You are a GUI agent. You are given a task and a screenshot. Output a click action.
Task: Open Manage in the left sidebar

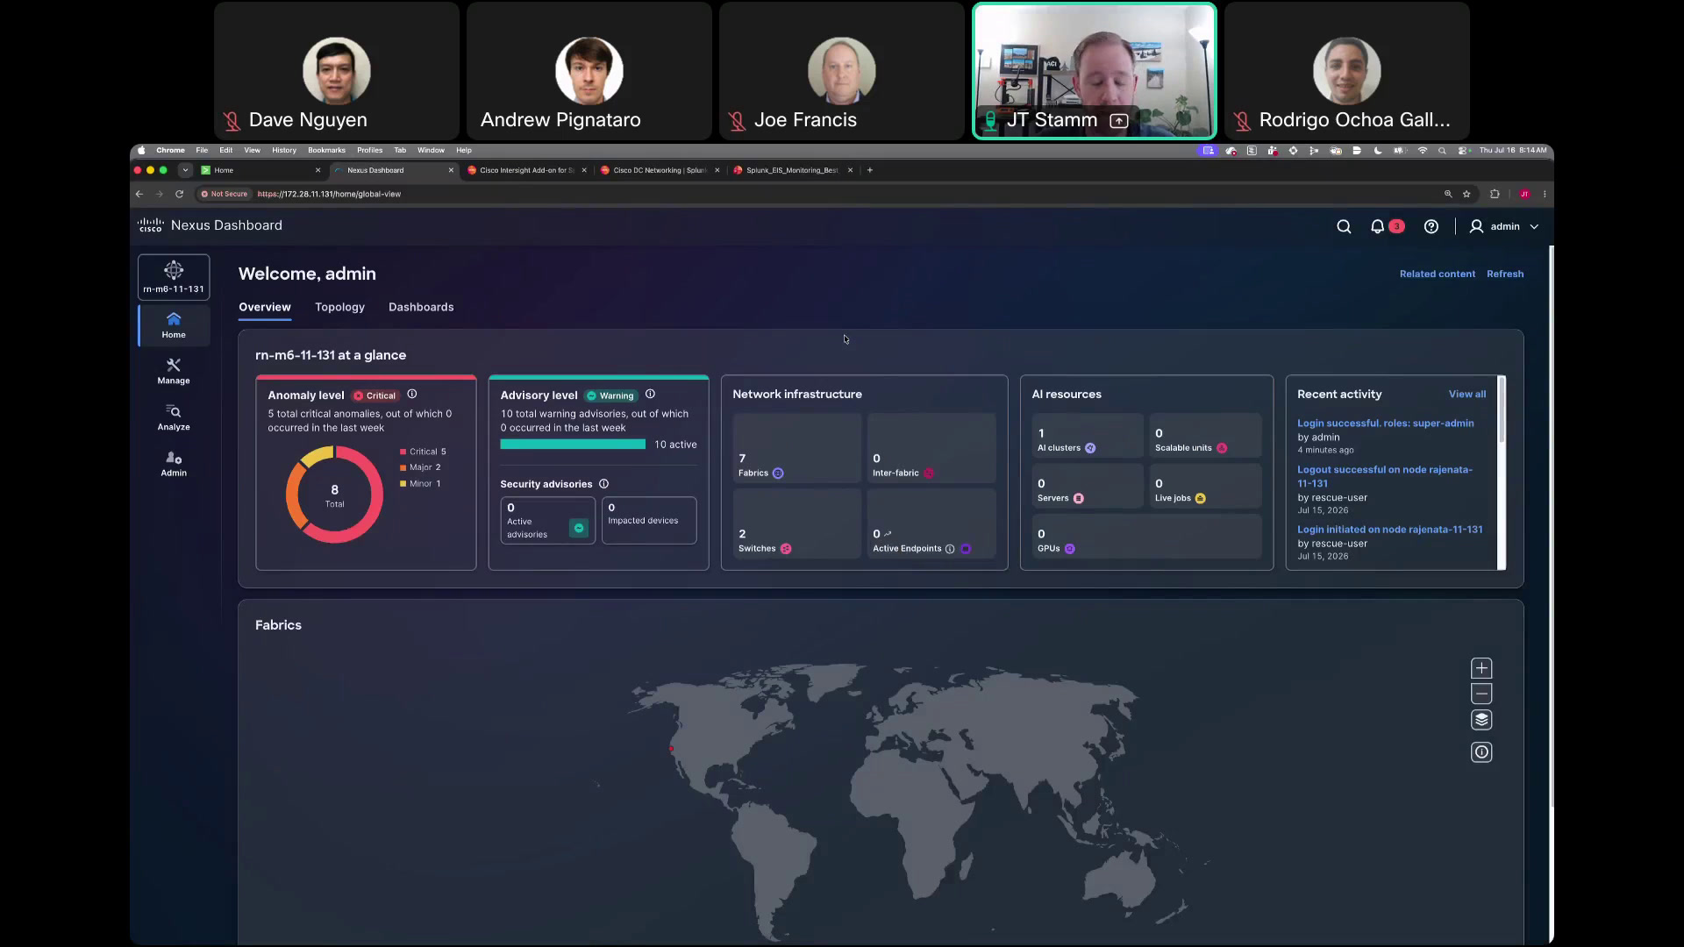point(174,371)
